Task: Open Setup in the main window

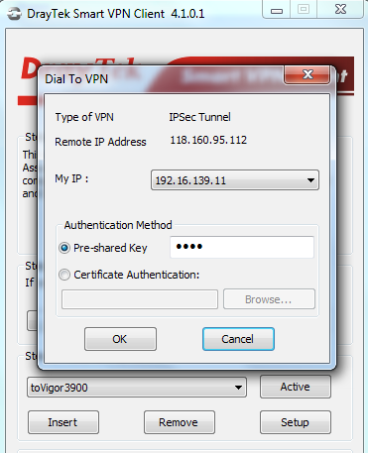Action: pyautogui.click(x=296, y=422)
